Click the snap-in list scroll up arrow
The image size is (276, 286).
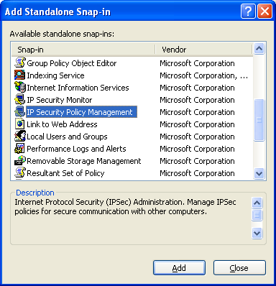pos(259,49)
